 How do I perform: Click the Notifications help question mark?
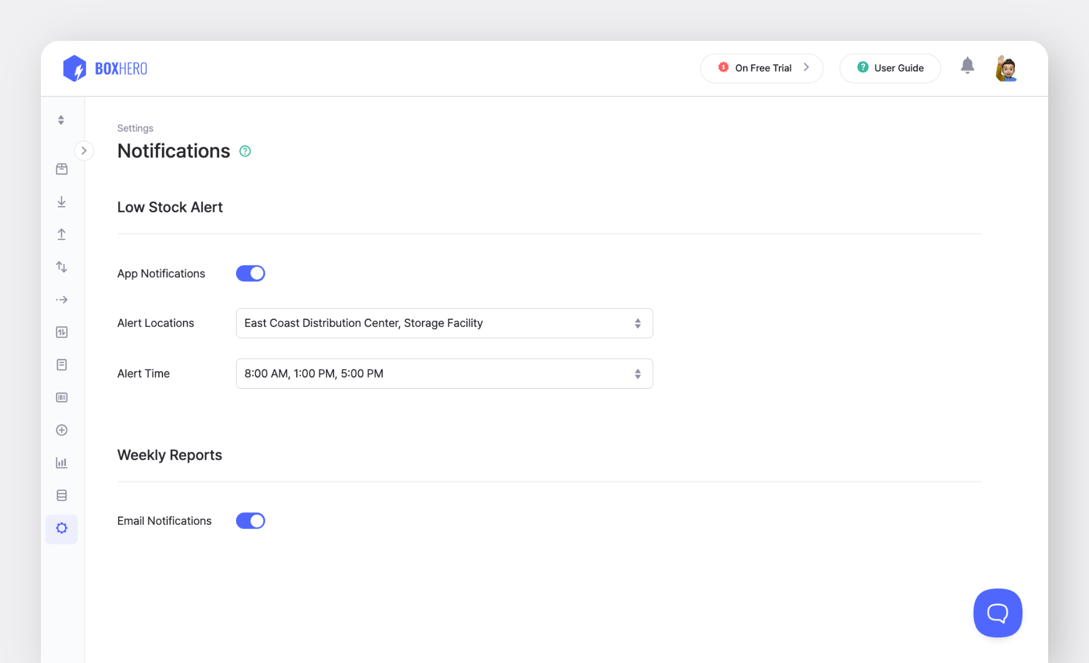tap(245, 151)
